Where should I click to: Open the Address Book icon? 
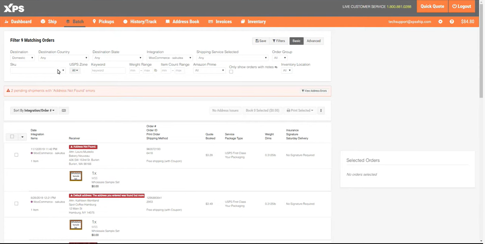tap(168, 21)
